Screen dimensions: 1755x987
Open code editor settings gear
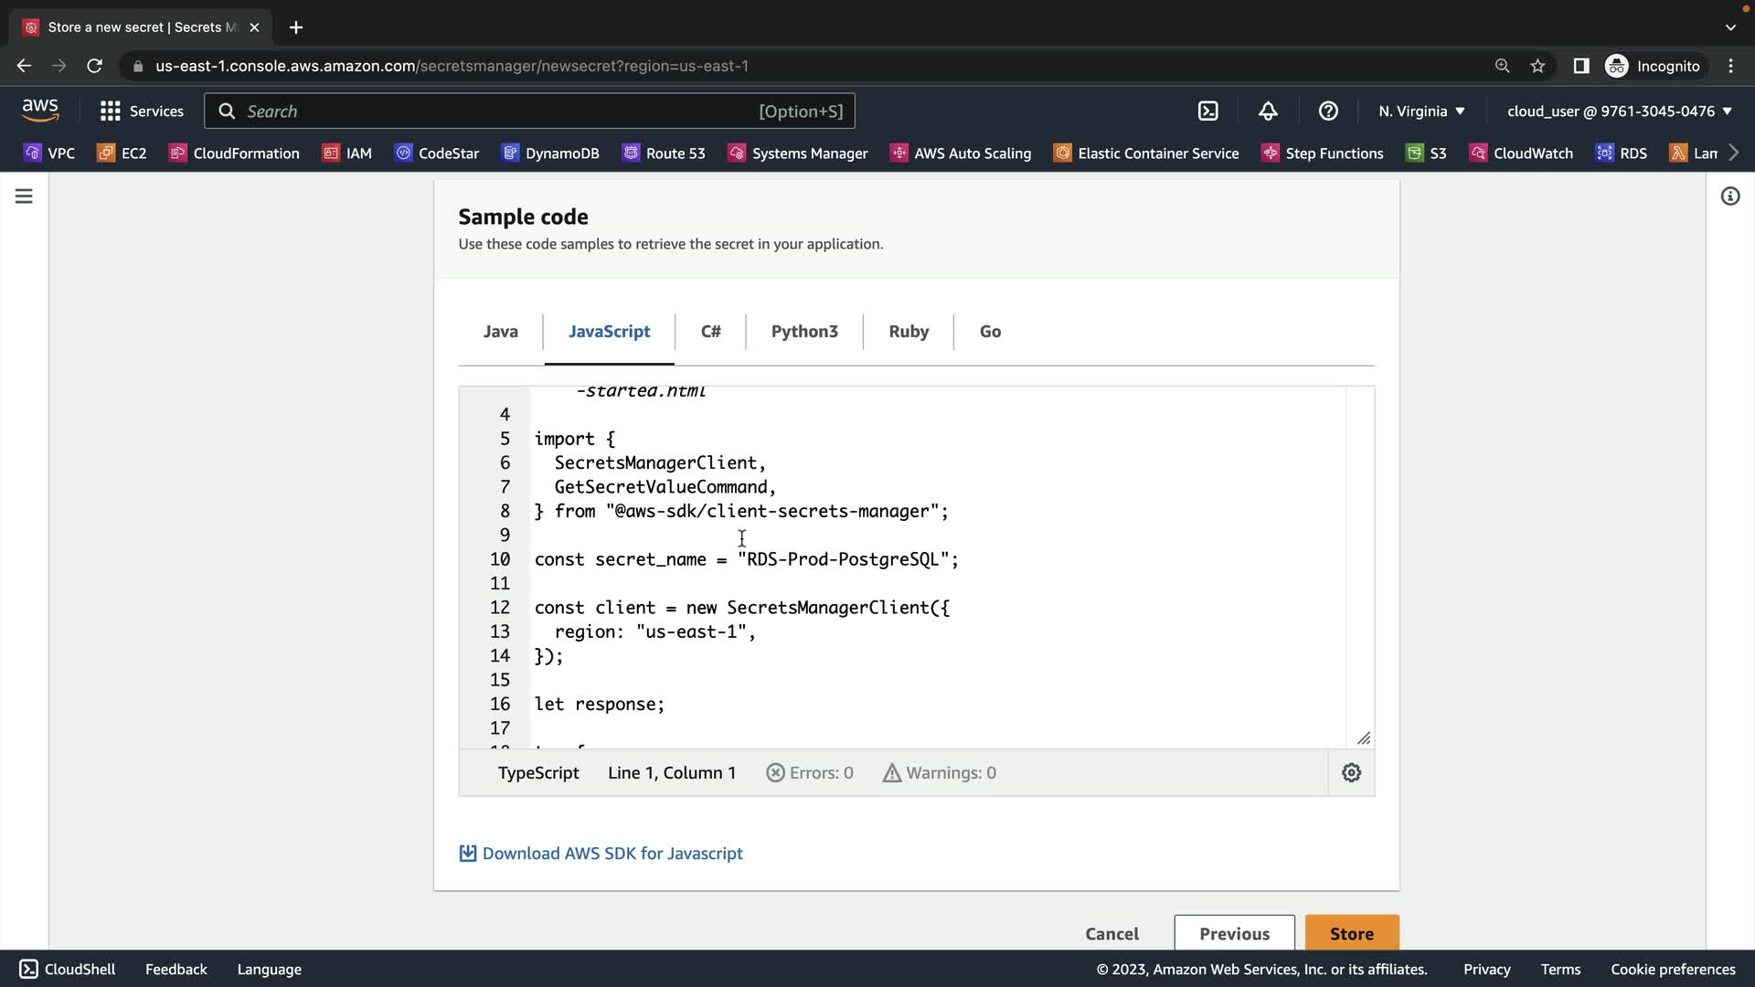(x=1351, y=773)
